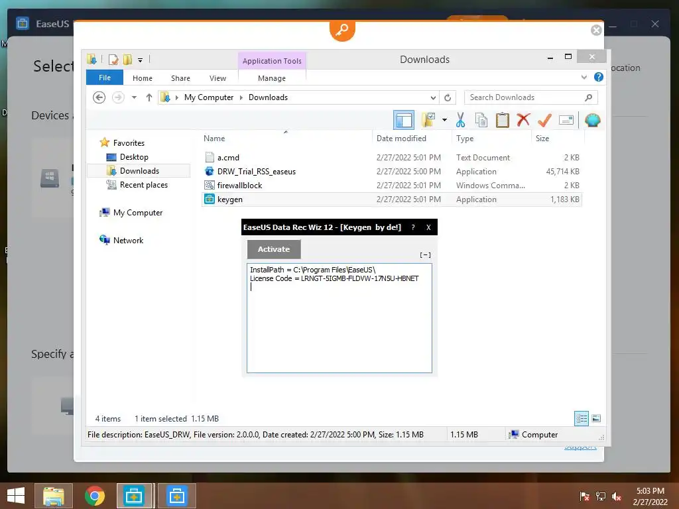Open the Action Center flag tray icon

[584, 496]
